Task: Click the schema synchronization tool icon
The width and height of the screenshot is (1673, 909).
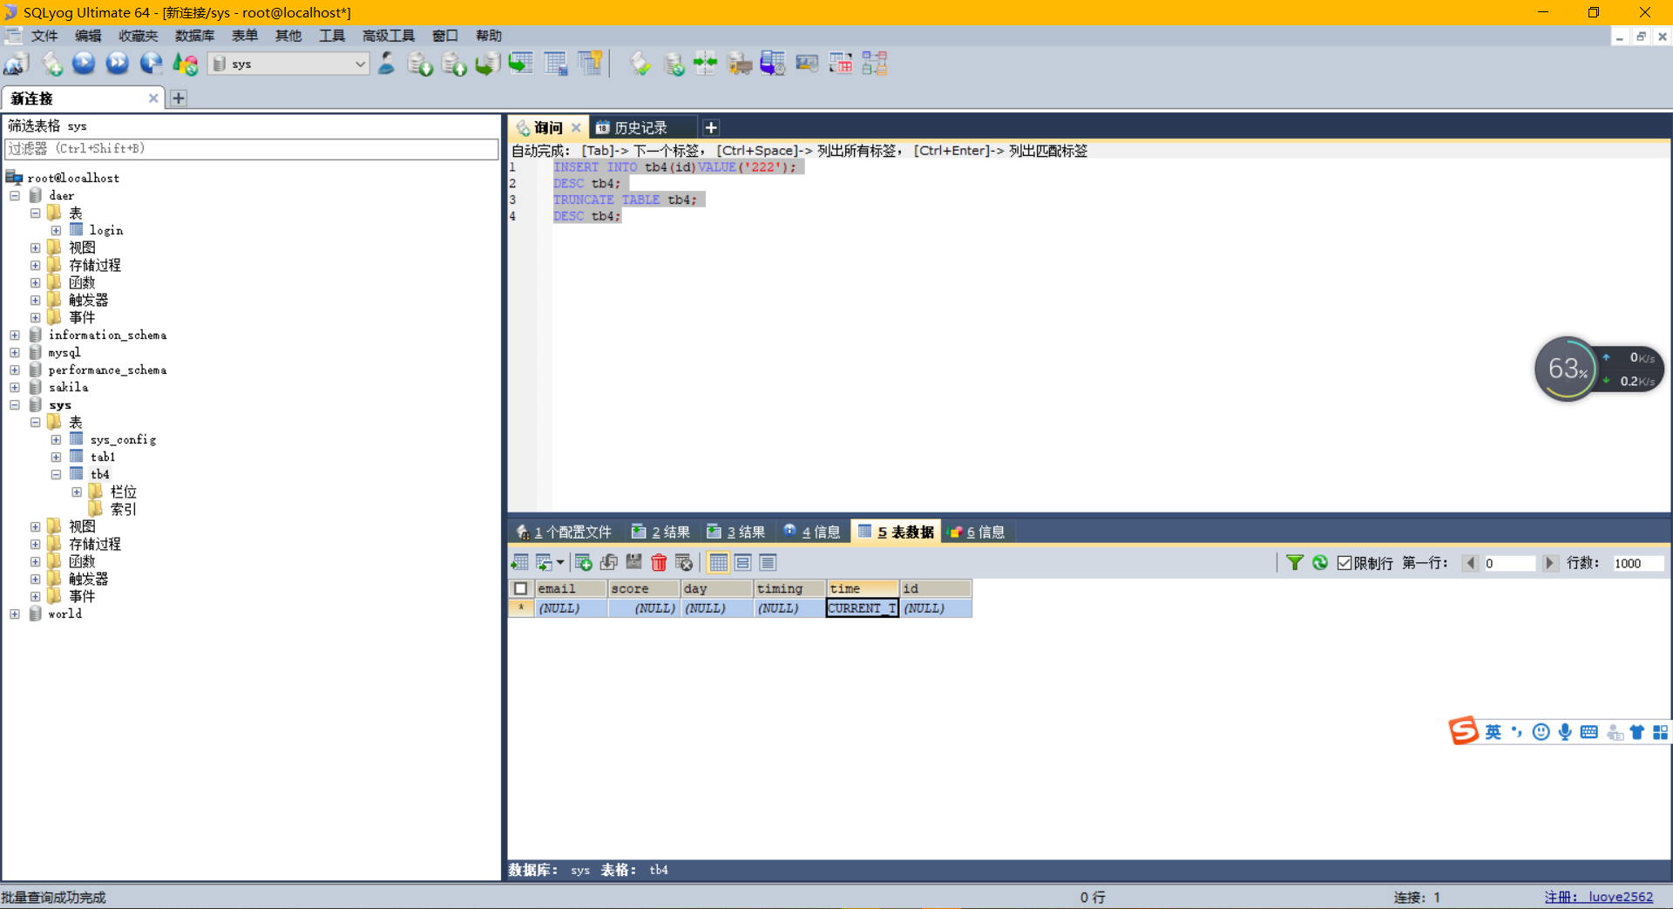Action: tap(705, 64)
